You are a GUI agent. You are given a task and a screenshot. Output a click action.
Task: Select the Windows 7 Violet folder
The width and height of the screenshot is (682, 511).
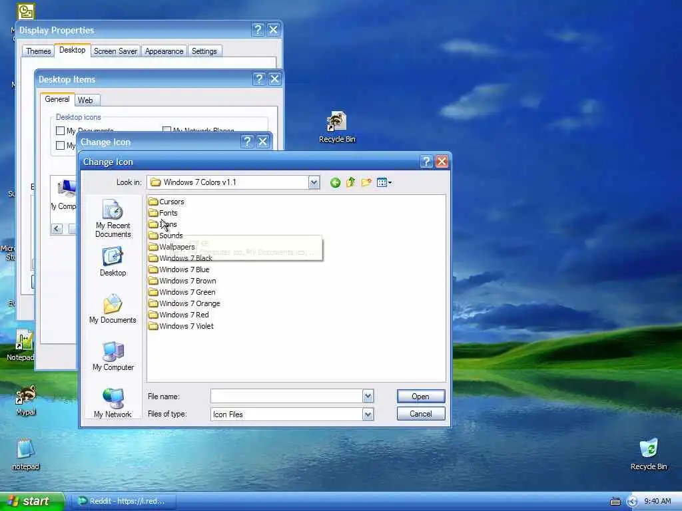(x=181, y=326)
